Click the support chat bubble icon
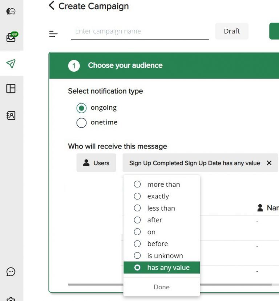 11,272
